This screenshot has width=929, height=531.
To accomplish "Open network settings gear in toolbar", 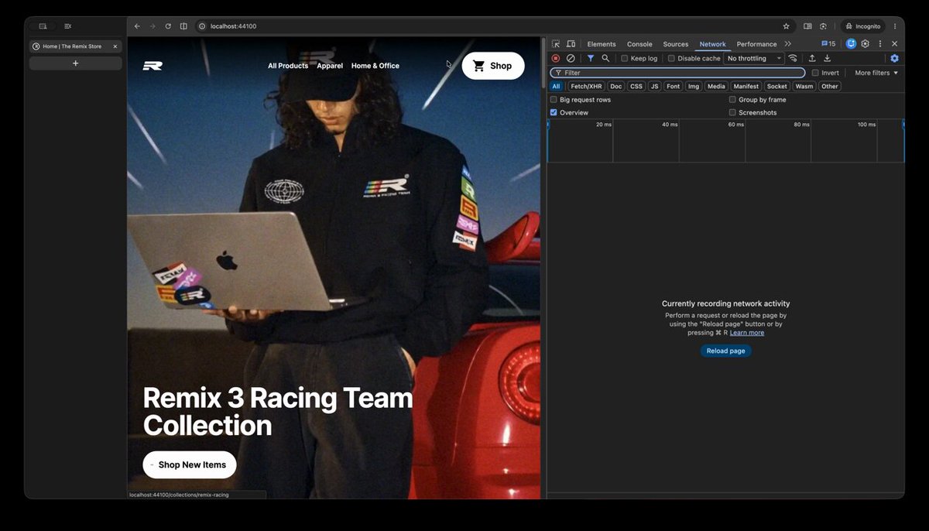I will coord(894,58).
